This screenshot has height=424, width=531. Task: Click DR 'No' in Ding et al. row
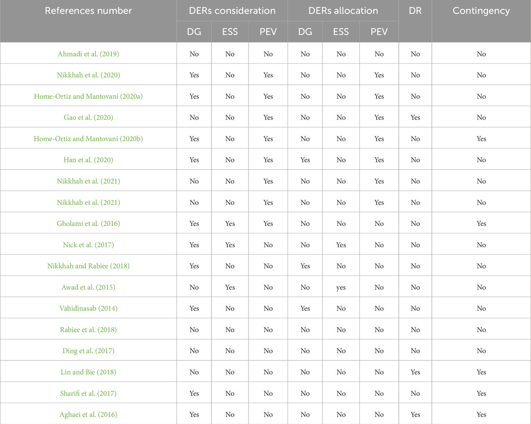coord(415,351)
